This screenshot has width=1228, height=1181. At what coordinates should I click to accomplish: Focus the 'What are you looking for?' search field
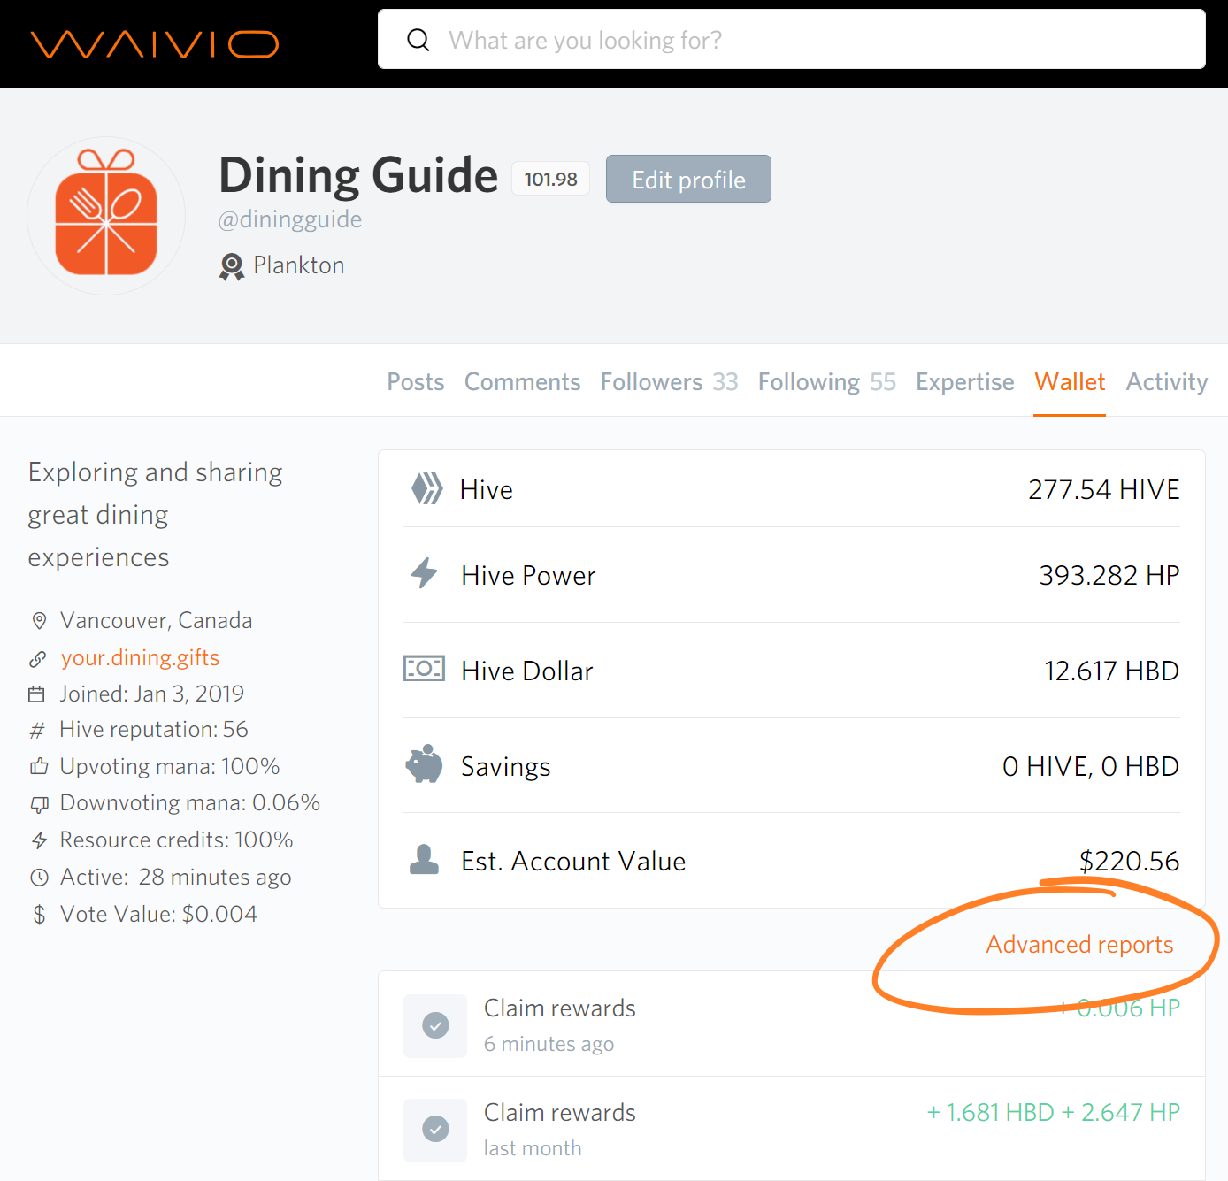(x=791, y=39)
